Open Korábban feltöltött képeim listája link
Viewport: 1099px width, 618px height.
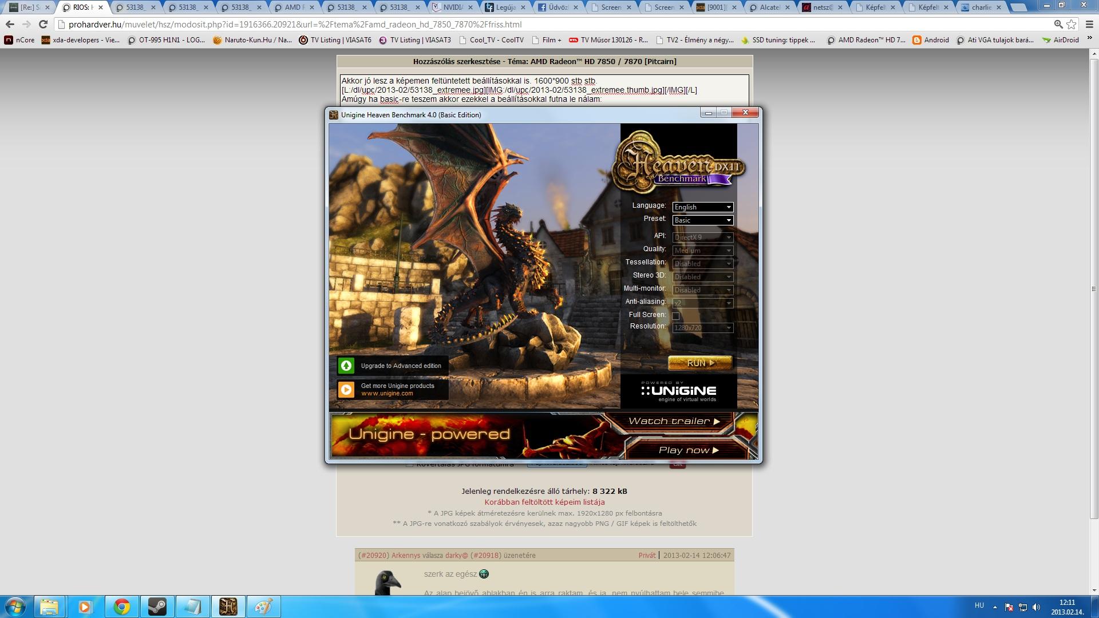[544, 502]
